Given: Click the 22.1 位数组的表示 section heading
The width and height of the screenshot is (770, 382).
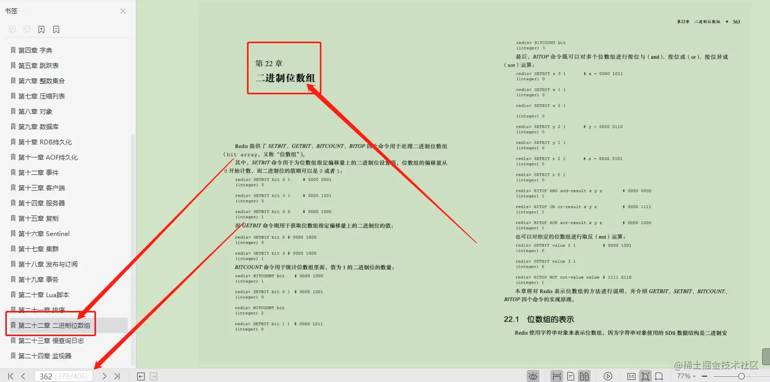Looking at the screenshot, I should tap(539, 319).
